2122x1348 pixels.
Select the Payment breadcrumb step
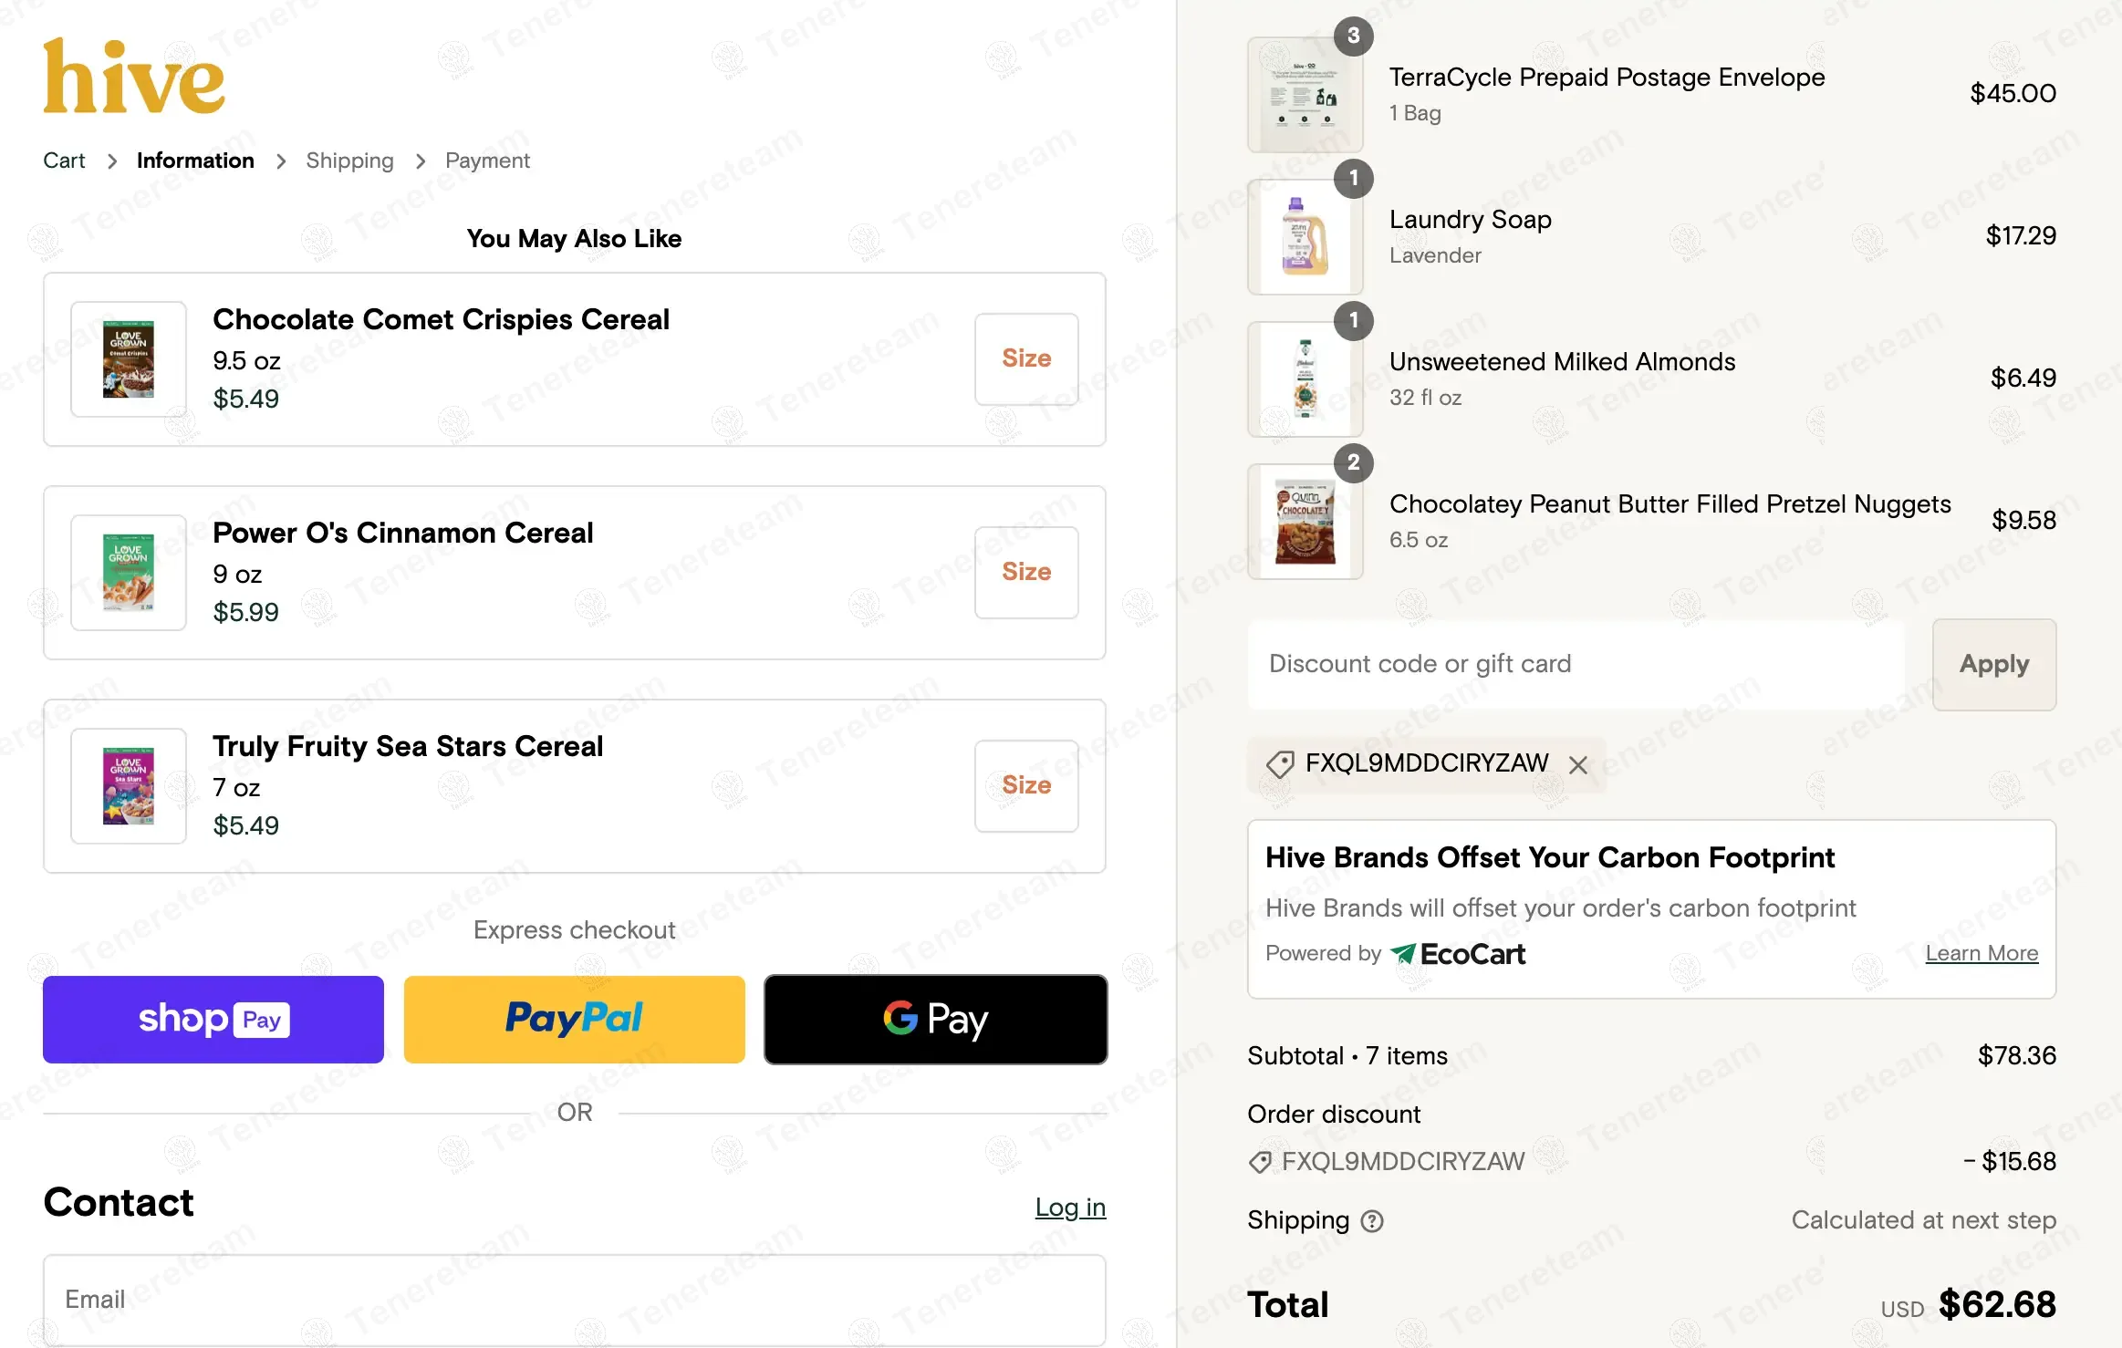[x=487, y=161]
